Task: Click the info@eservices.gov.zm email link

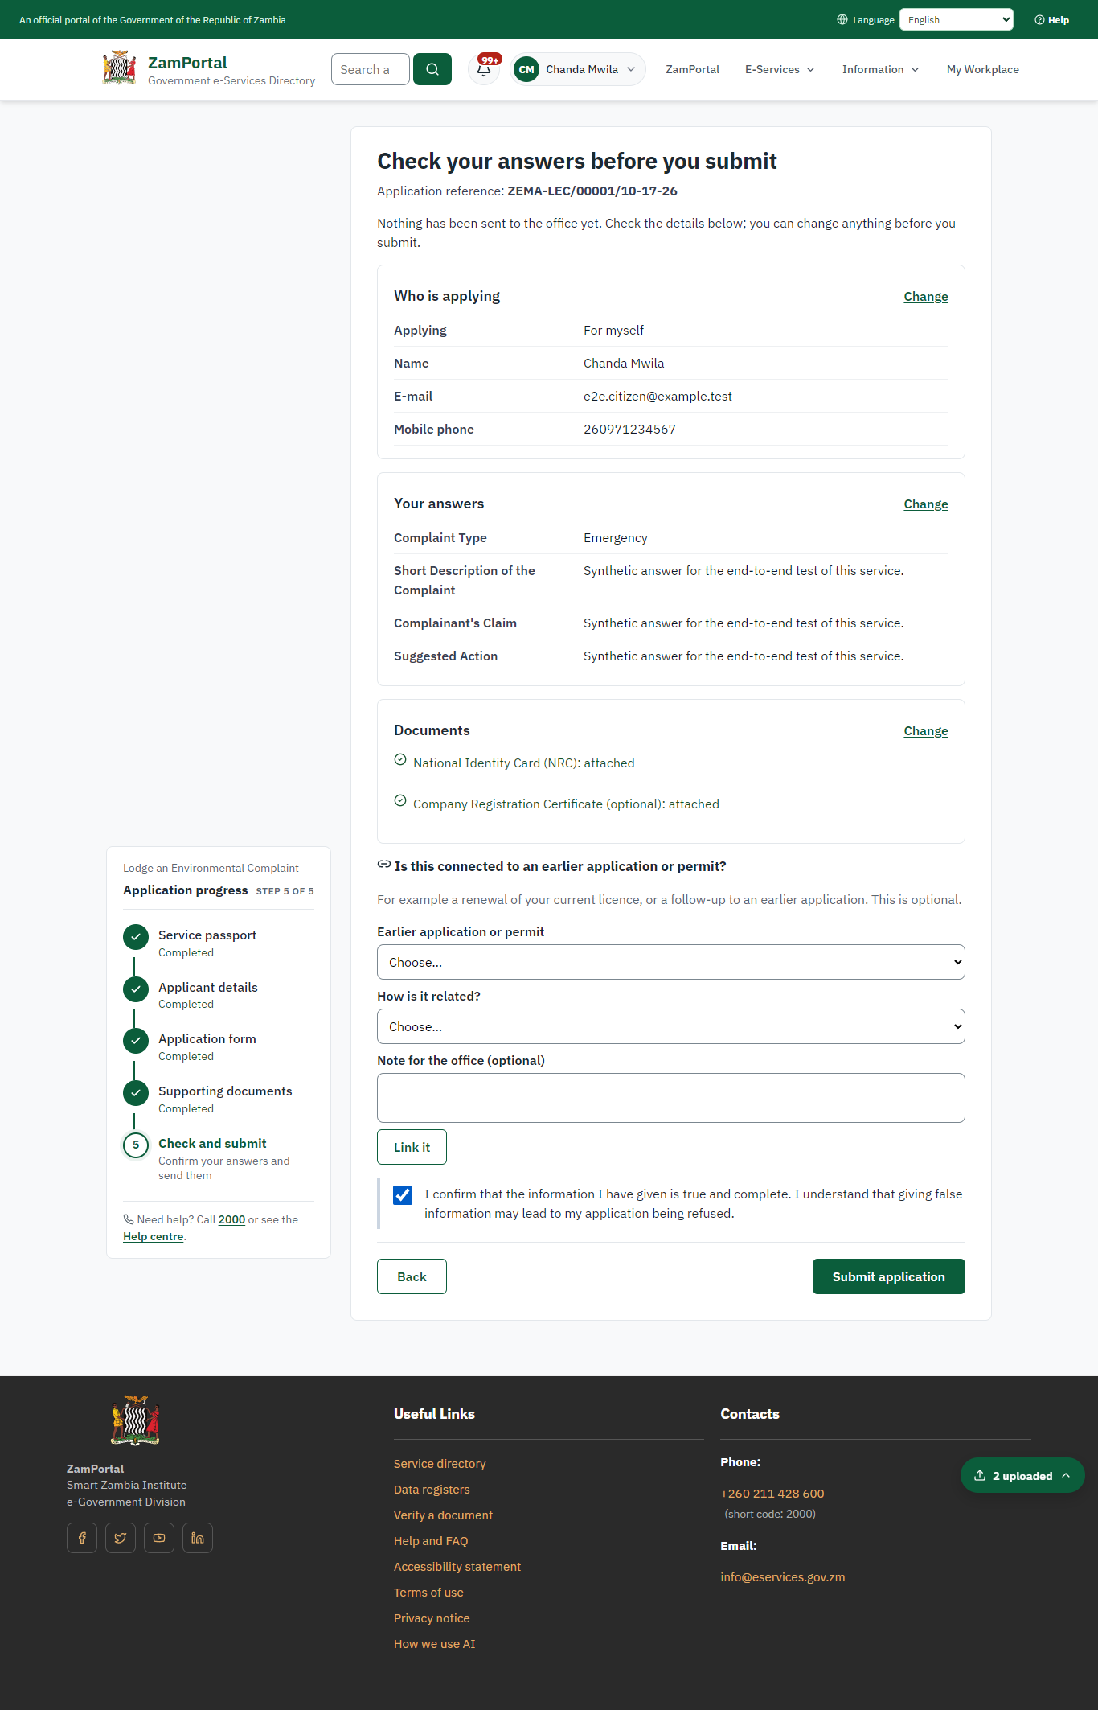Action: click(782, 1577)
